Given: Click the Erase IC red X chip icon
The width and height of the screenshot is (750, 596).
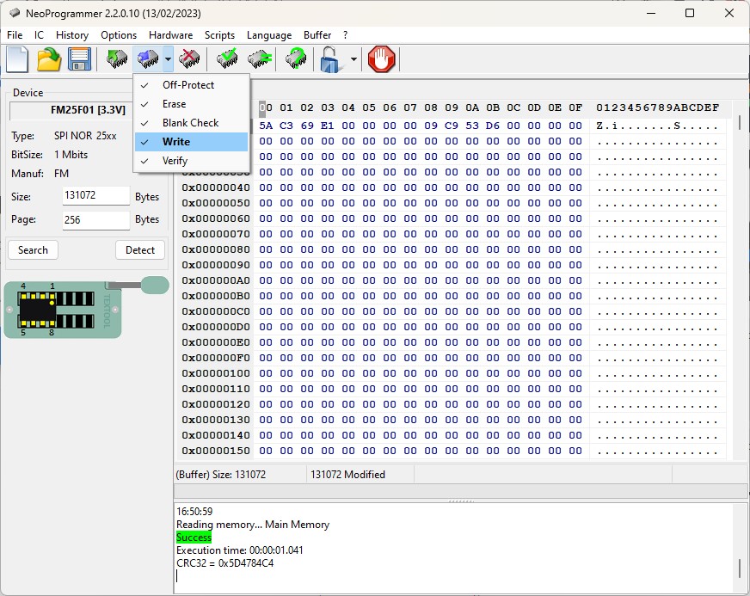Looking at the screenshot, I should click(190, 59).
